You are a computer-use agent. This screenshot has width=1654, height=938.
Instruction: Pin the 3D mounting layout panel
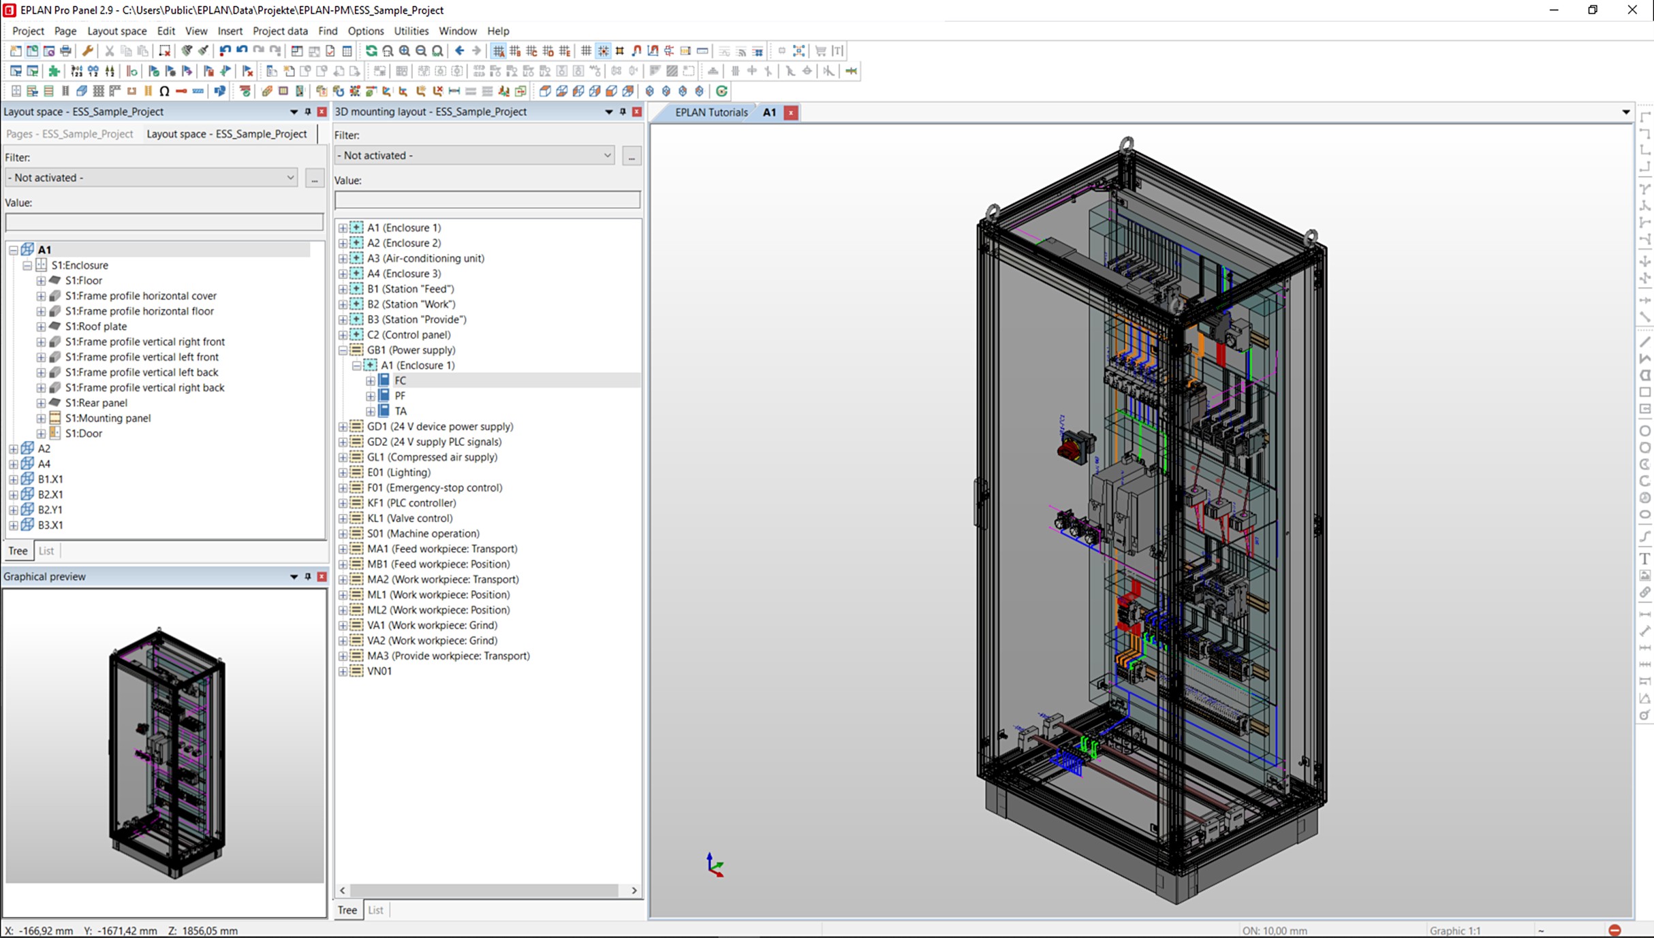(622, 112)
